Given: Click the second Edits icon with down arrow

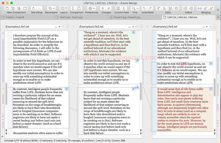Looking at the screenshot, I should [x=165, y=8].
